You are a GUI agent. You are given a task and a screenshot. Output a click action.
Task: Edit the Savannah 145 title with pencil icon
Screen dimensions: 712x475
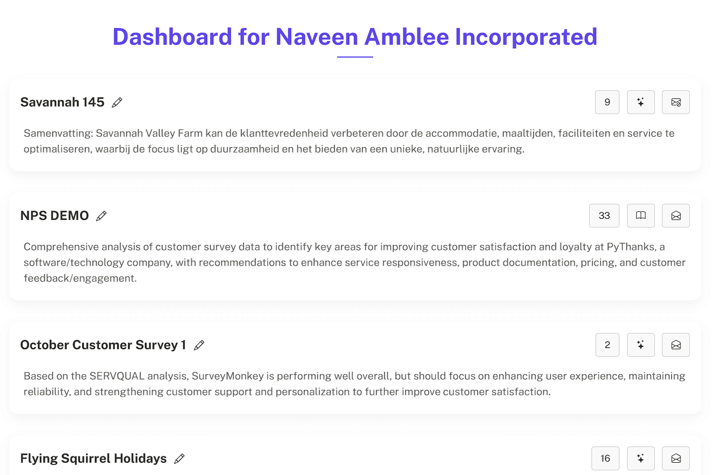click(x=117, y=102)
